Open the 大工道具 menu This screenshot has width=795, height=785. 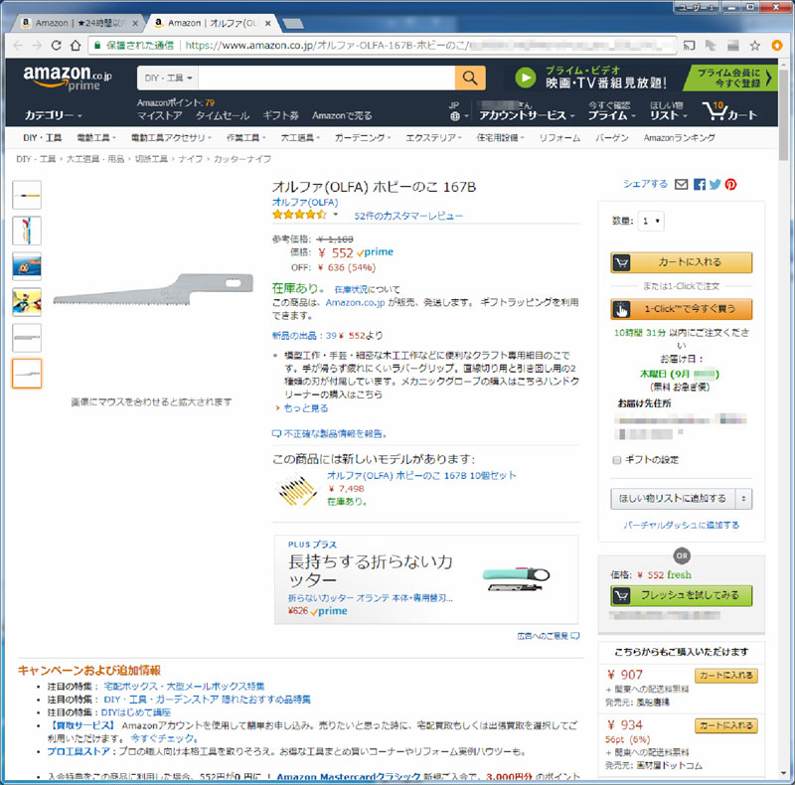(x=300, y=138)
